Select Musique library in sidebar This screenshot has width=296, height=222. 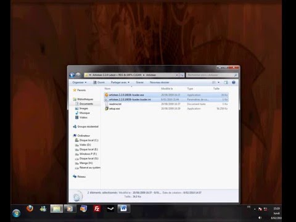(84, 113)
